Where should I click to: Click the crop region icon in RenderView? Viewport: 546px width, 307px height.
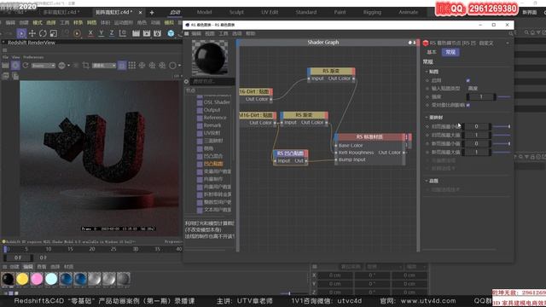85,66
